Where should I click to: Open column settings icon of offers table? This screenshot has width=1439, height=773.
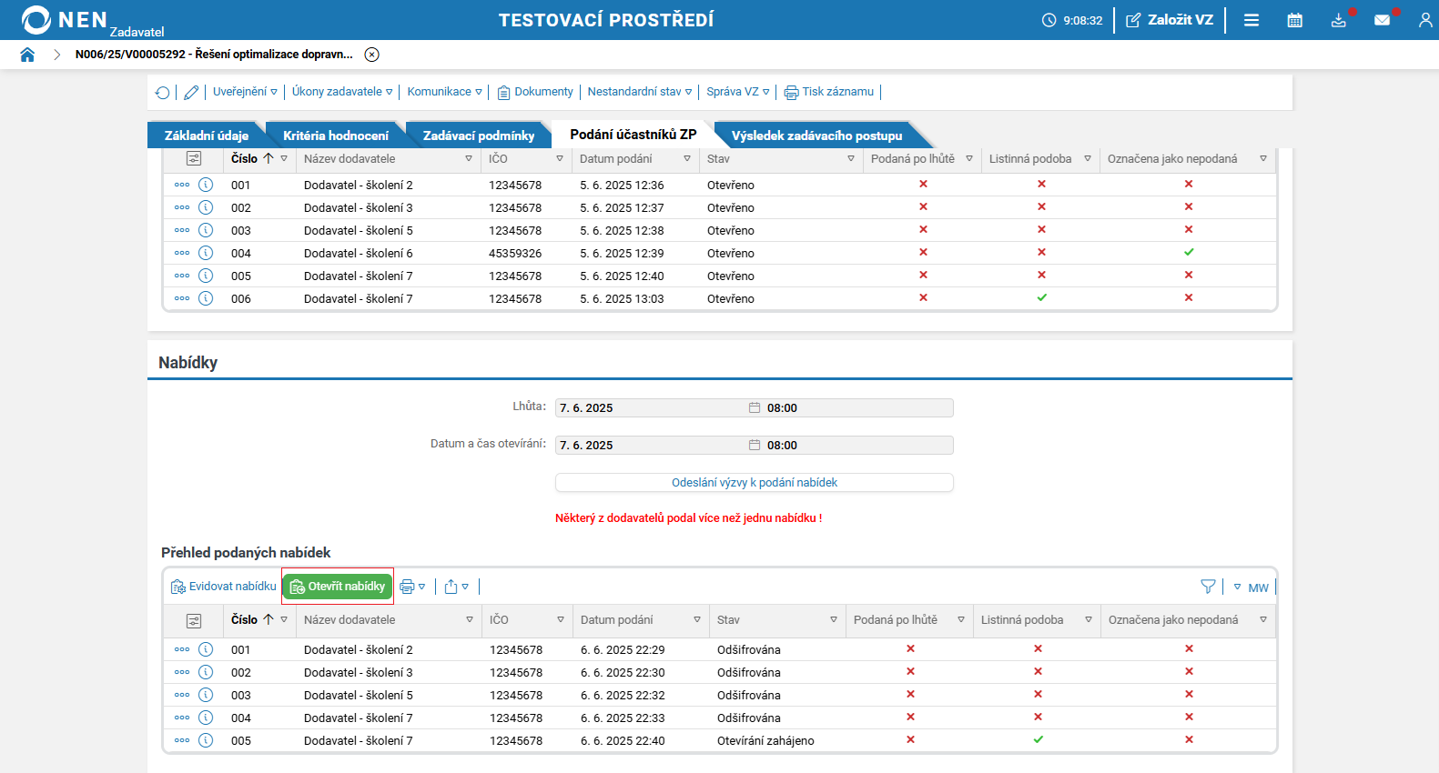coord(194,620)
